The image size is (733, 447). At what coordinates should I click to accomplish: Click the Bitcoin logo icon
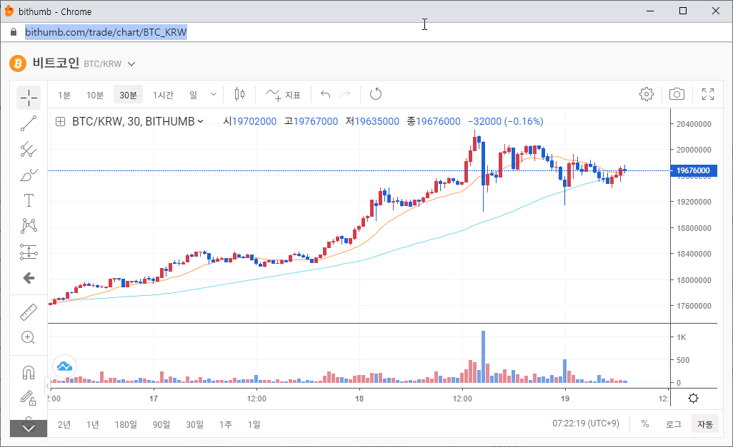18,63
